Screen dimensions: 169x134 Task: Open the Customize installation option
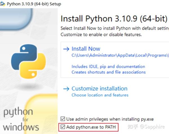coord(99,89)
